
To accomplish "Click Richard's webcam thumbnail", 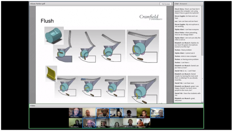I will 130,123.
